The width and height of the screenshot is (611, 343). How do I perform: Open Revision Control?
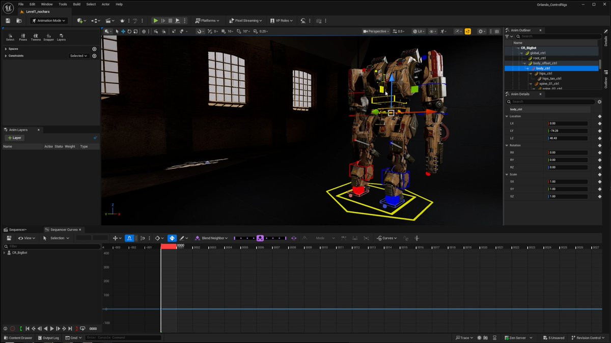coord(589,338)
